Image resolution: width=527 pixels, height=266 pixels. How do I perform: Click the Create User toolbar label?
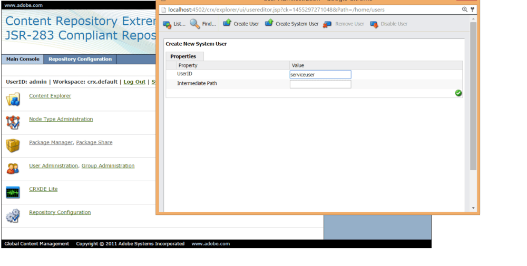(x=246, y=24)
